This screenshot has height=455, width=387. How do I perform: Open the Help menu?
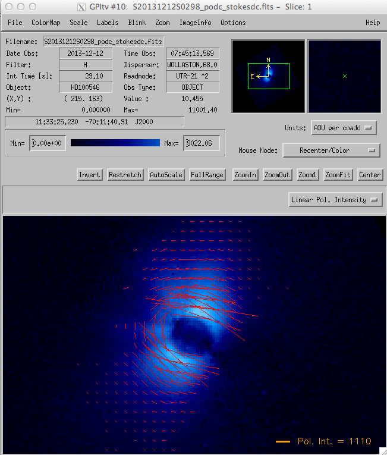373,23
